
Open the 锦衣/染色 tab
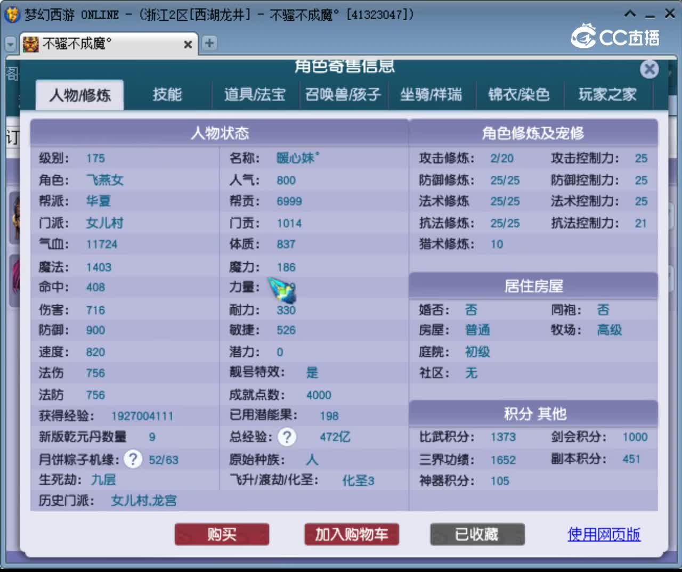point(519,95)
